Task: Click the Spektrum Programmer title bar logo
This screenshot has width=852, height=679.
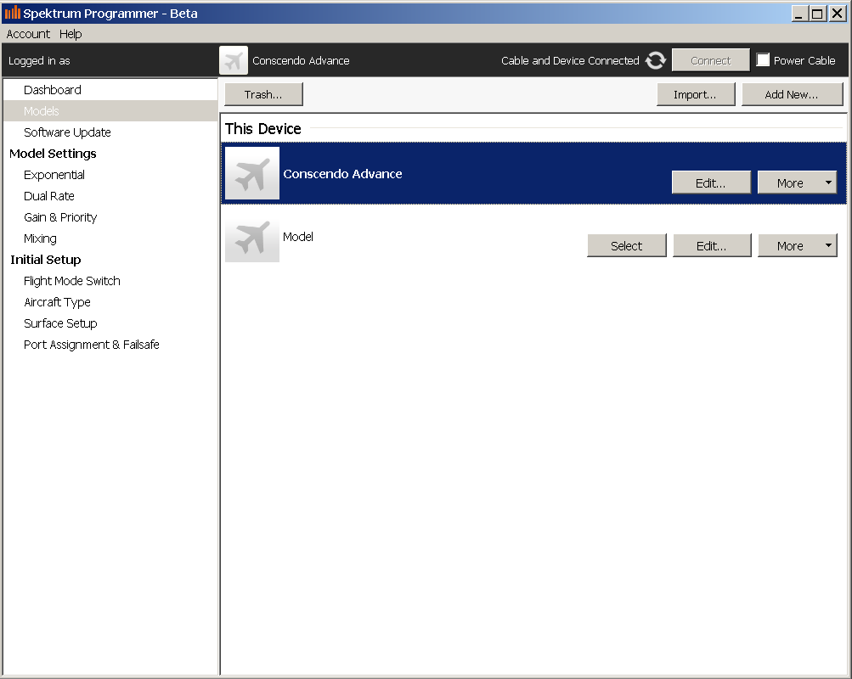Action: point(12,13)
